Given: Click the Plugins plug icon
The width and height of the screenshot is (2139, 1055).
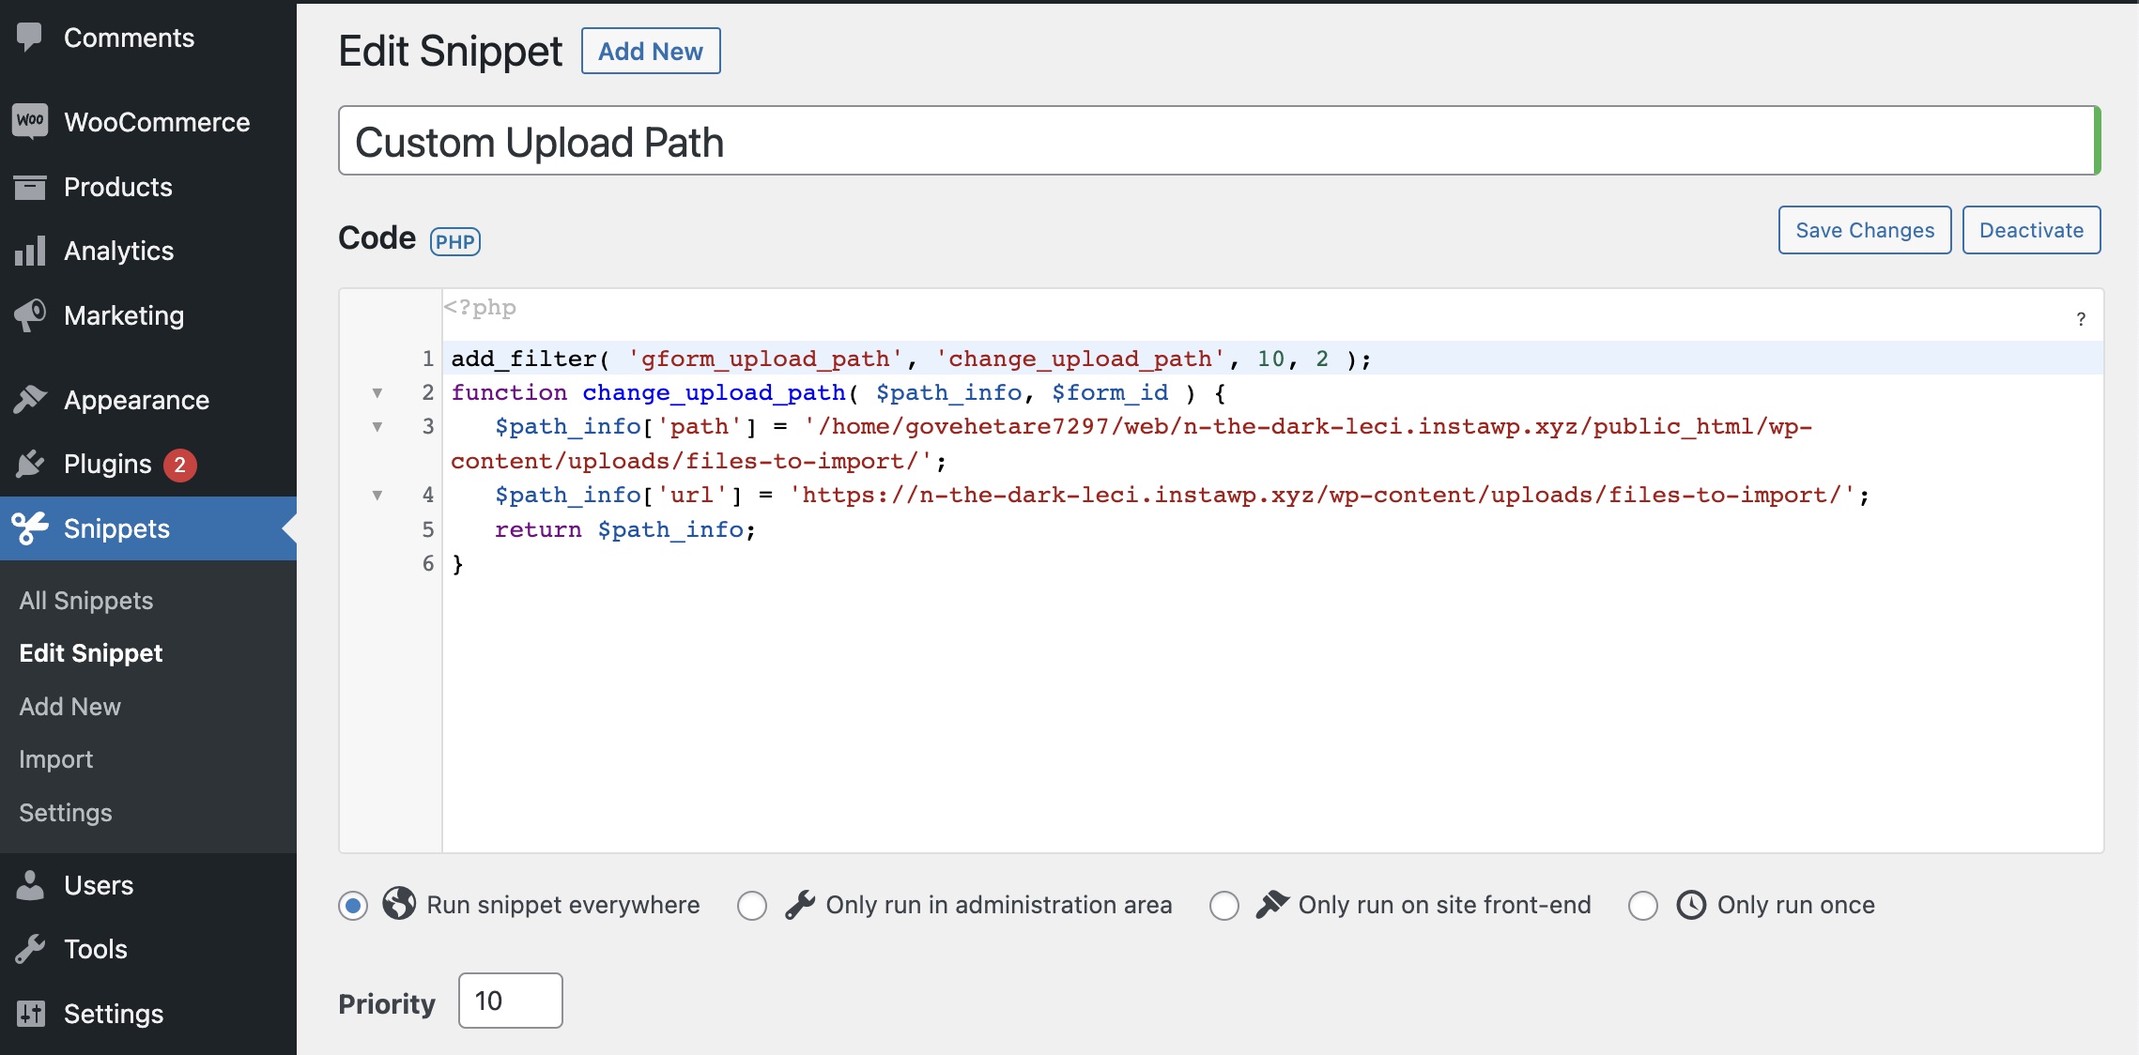Looking at the screenshot, I should coord(30,464).
